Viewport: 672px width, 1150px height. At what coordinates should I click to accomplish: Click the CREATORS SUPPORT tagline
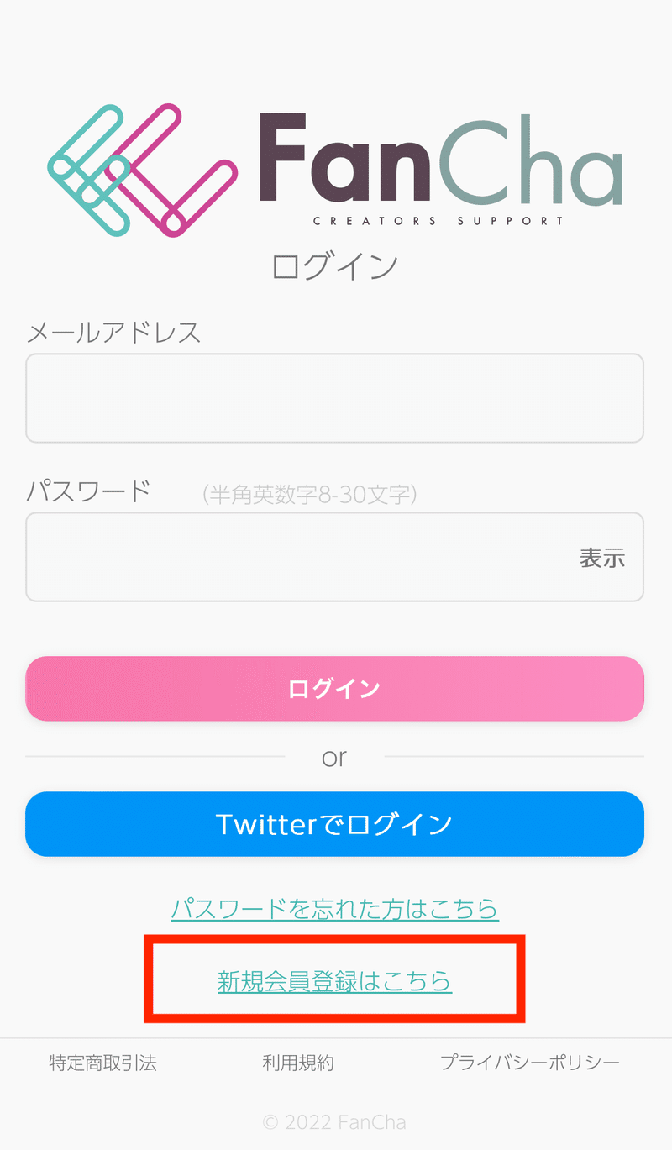(x=438, y=222)
